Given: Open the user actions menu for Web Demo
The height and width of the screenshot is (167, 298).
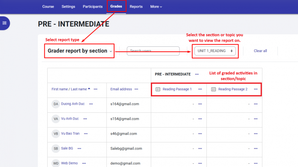Looking at the screenshot, I should (x=84, y=163).
